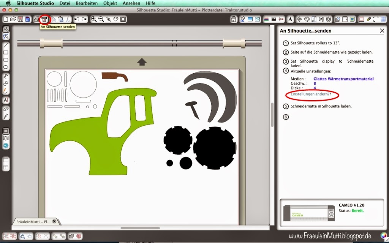Viewport: 389px width, 243px height.
Task: Open the Apple menu
Action: click(x=8, y=3)
